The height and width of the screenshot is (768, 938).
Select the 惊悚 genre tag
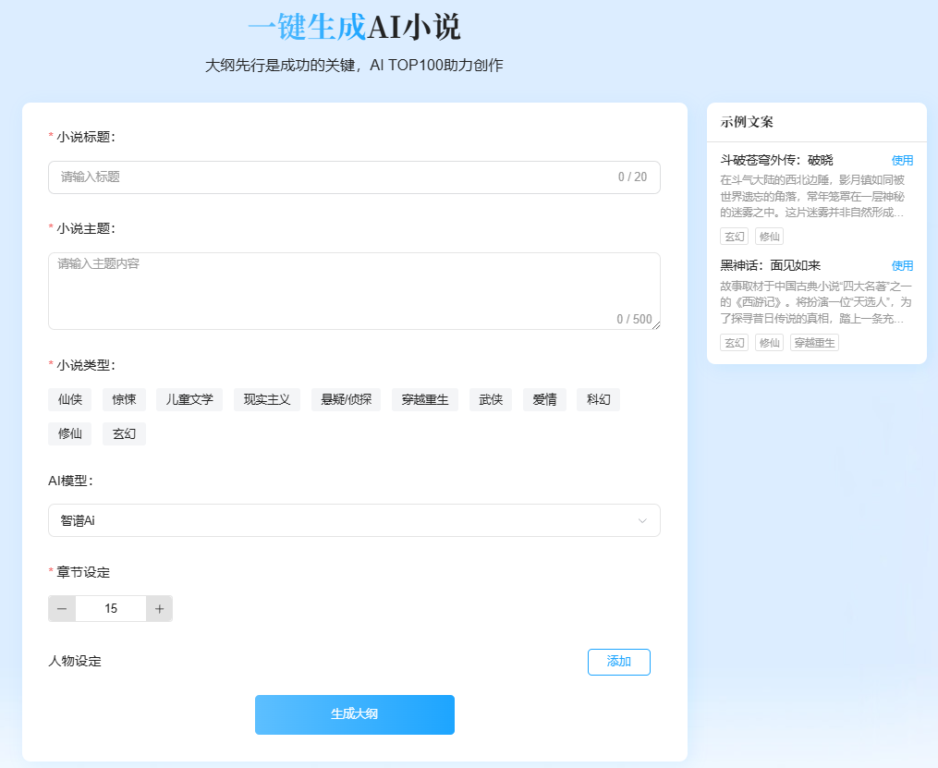(x=124, y=399)
